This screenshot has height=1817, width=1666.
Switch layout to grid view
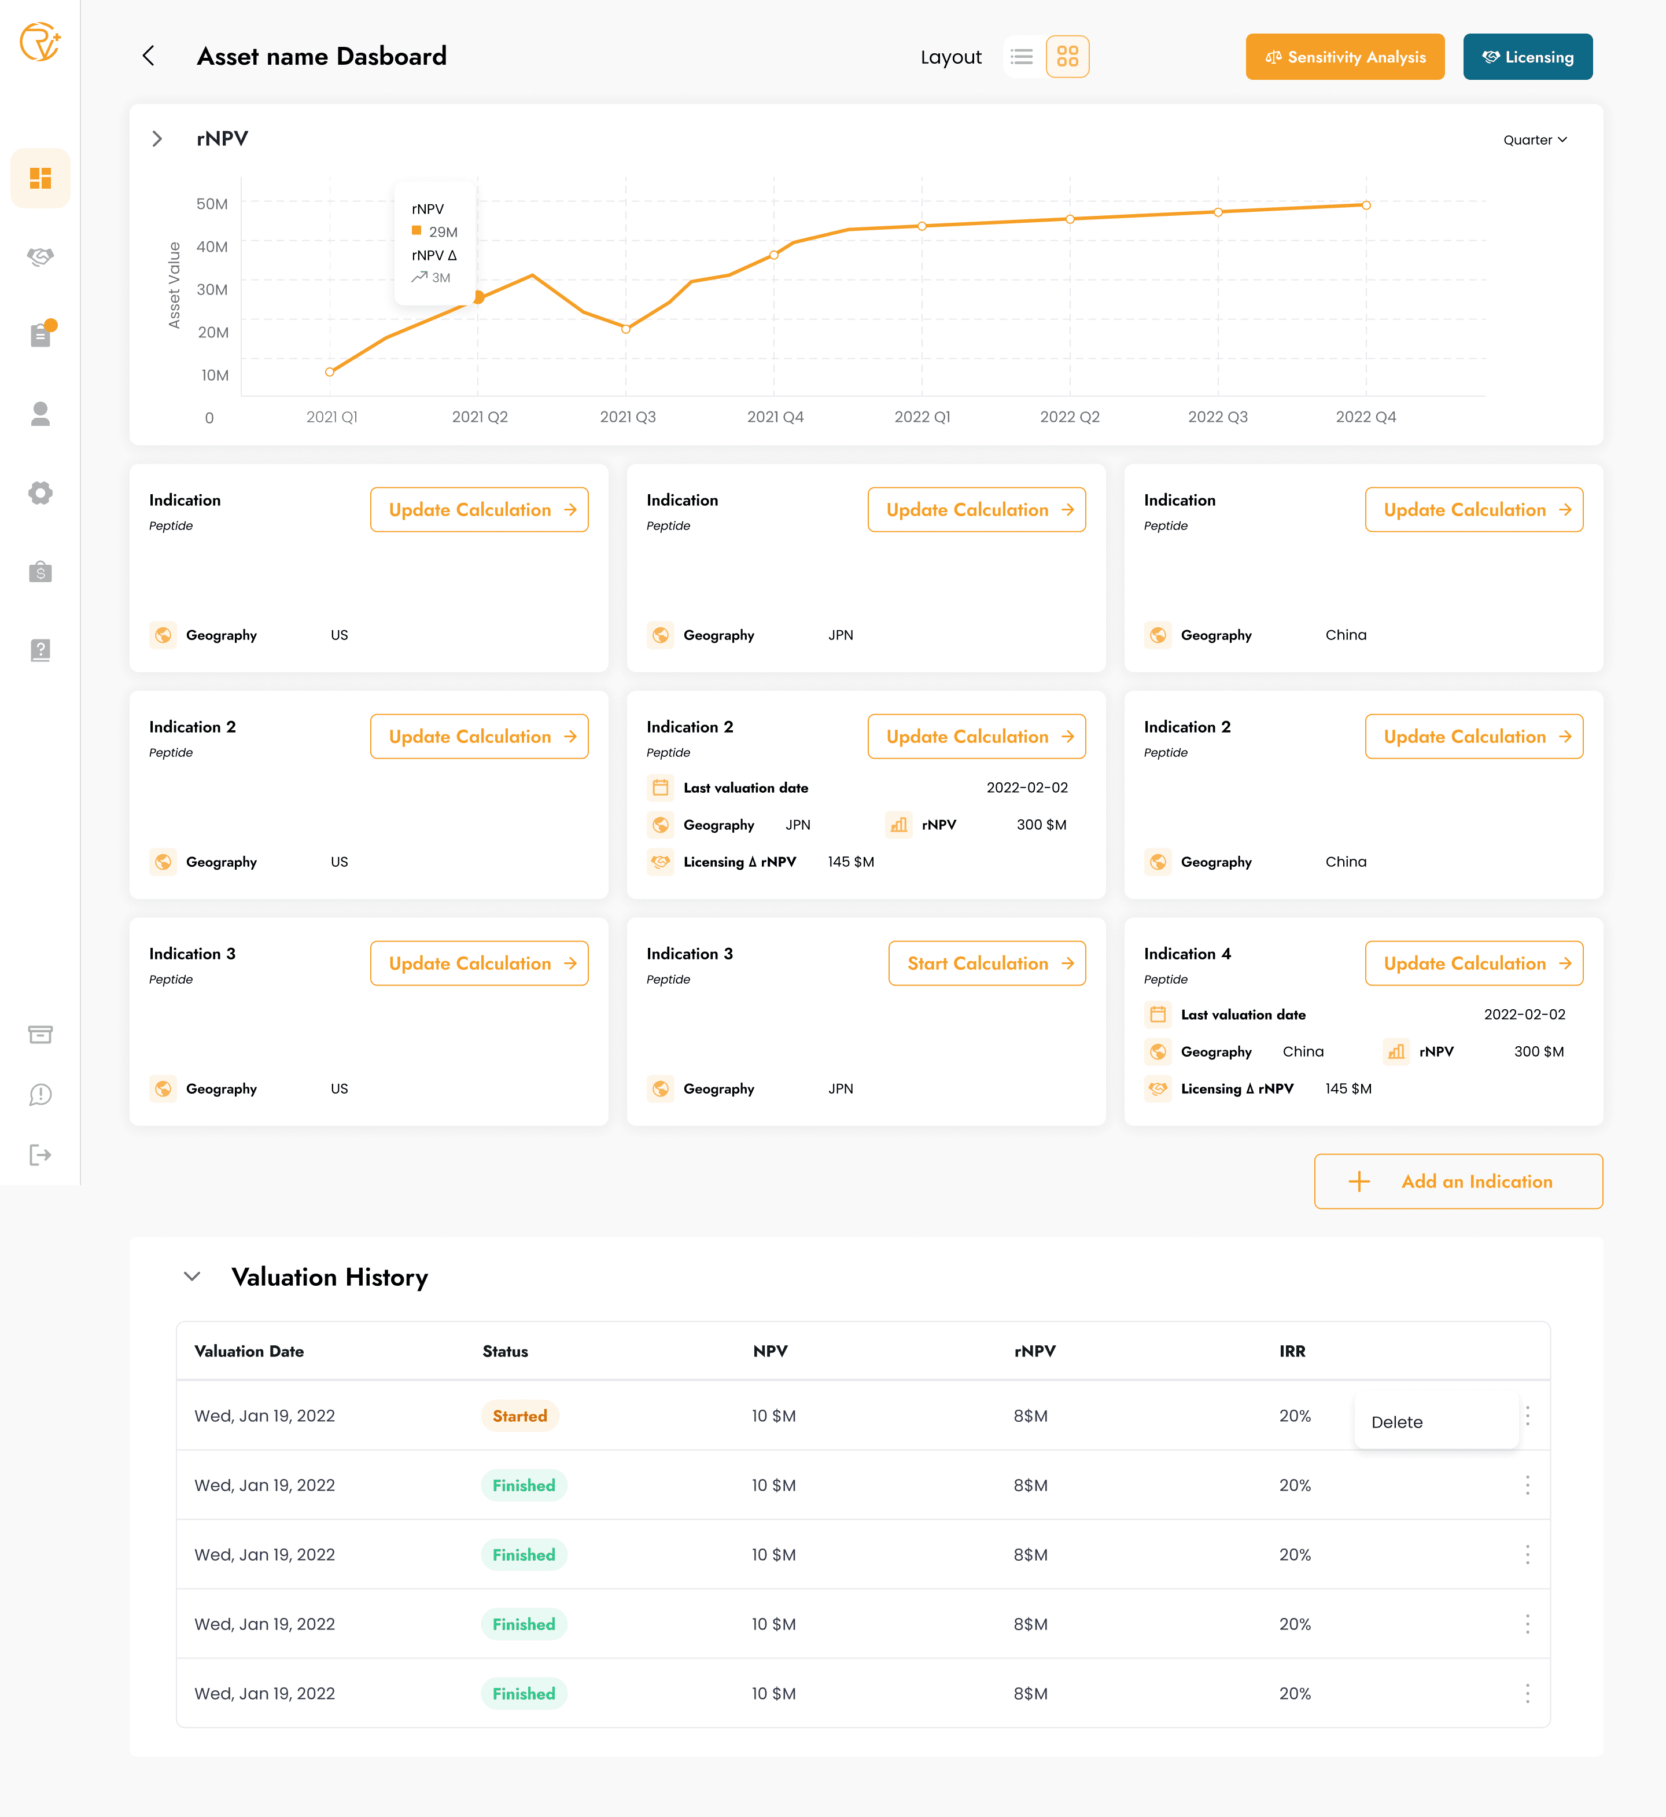pos(1068,56)
